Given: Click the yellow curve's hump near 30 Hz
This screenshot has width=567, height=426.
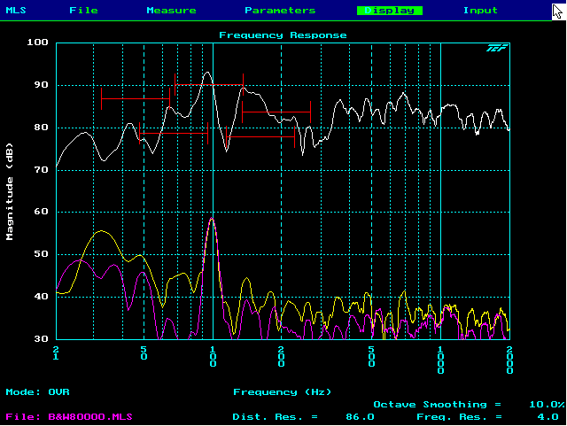Looking at the screenshot, I should click(x=102, y=231).
